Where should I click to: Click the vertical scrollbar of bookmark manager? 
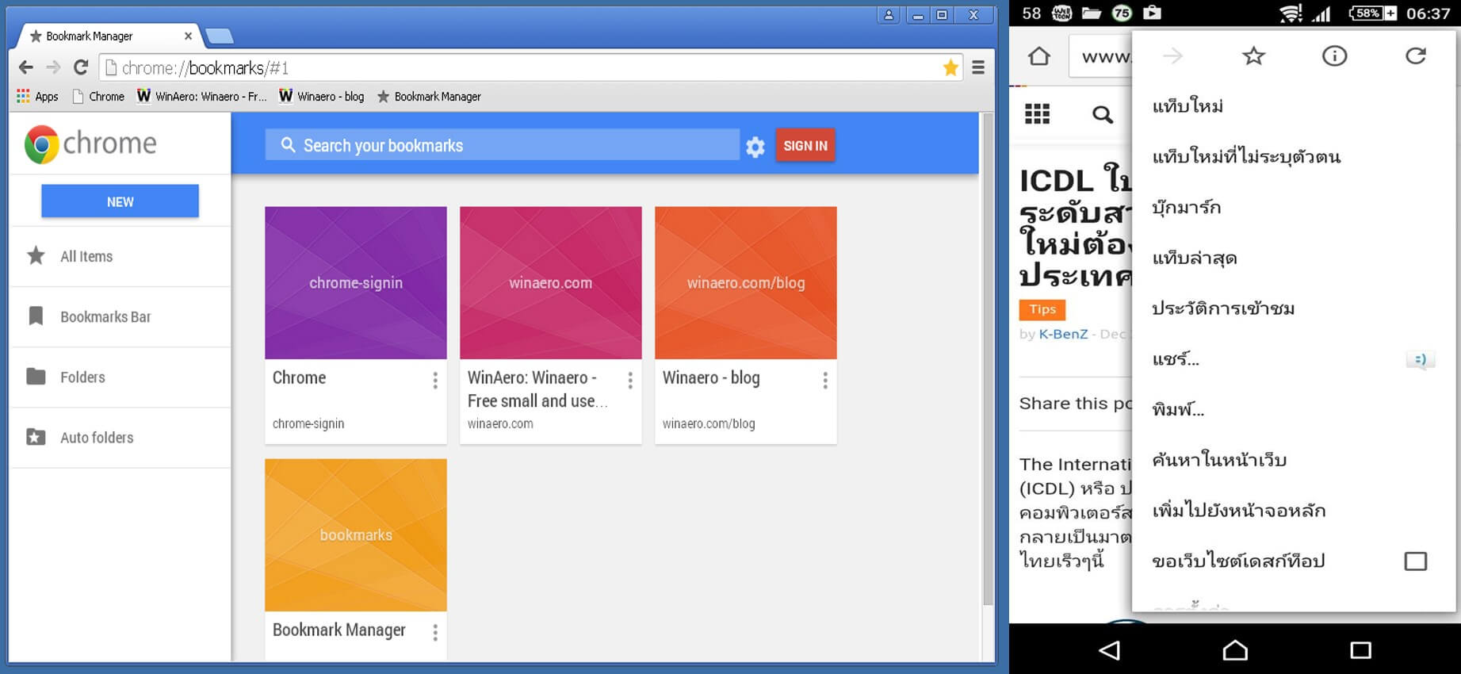pos(988,361)
